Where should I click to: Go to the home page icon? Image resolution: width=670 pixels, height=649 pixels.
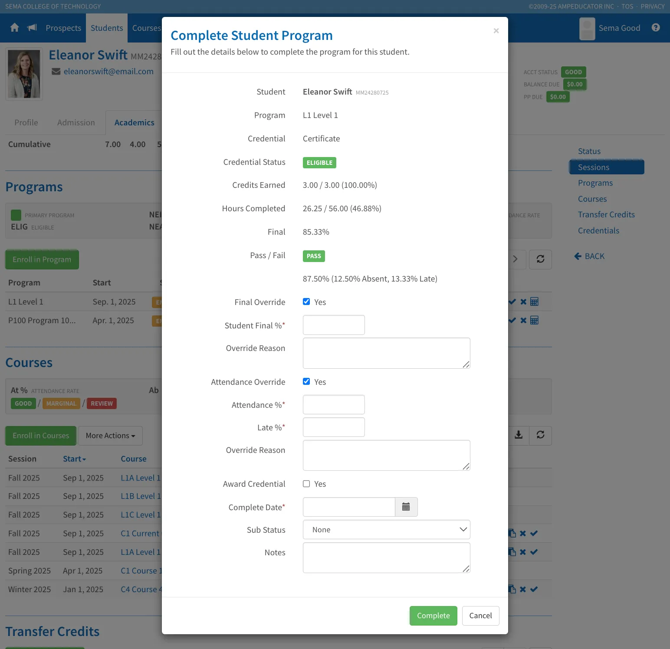(x=15, y=28)
